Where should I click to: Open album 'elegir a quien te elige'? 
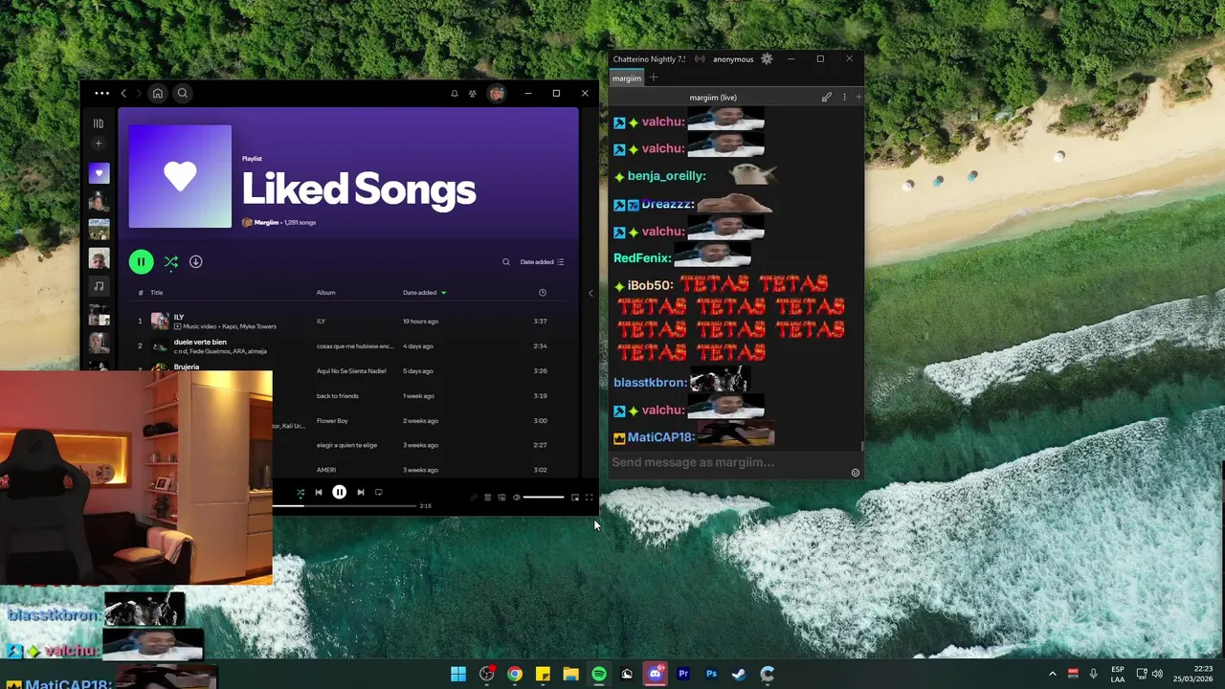pyautogui.click(x=346, y=446)
